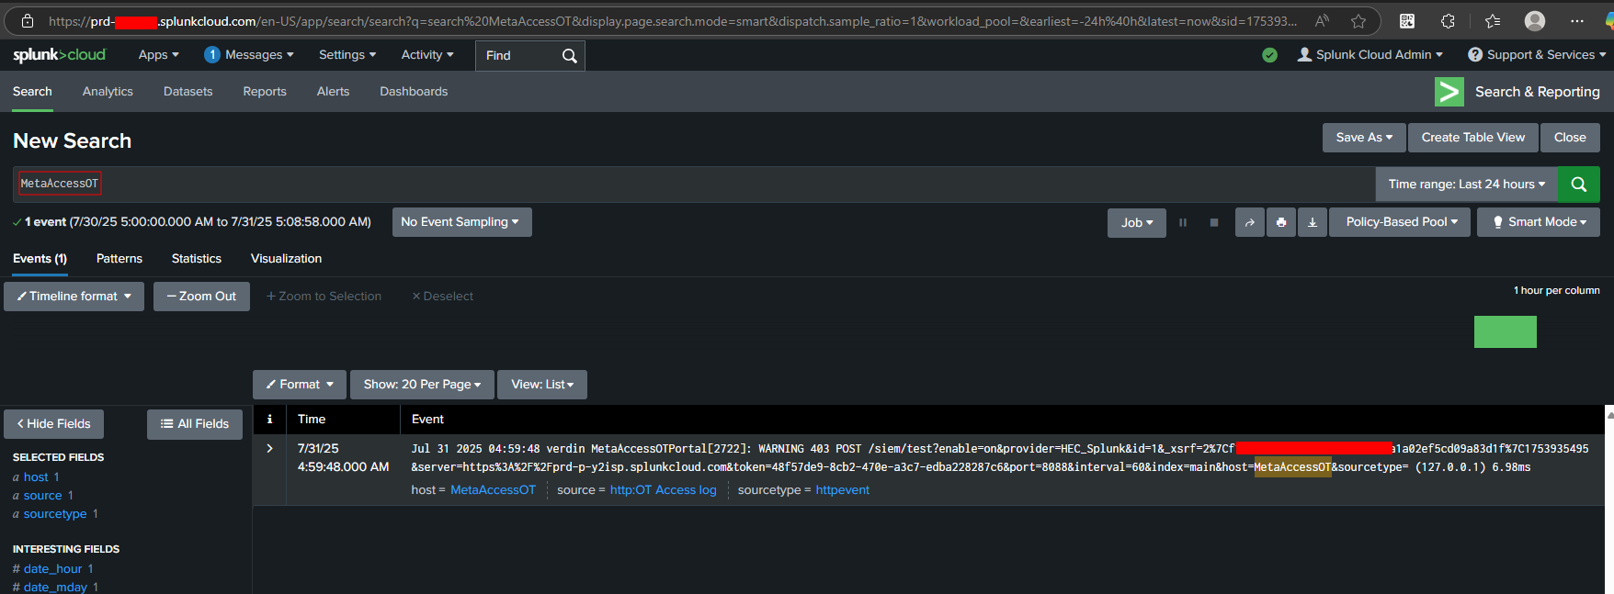The width and height of the screenshot is (1614, 594).
Task: Click the Zoom Out timeline button
Action: point(201,297)
